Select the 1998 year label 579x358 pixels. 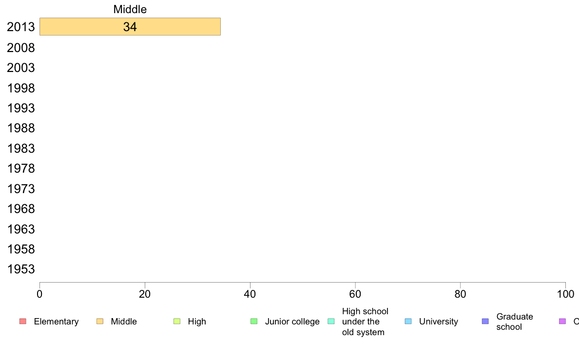click(x=20, y=88)
